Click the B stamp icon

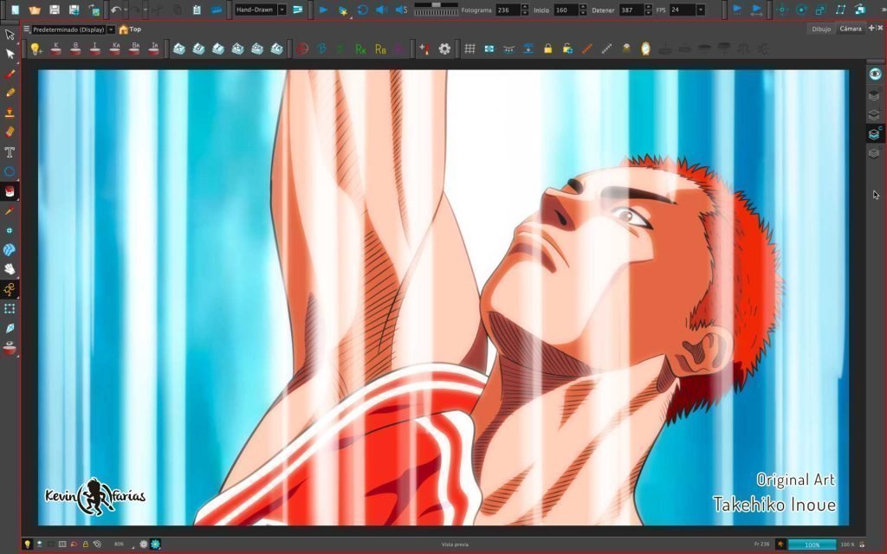click(75, 49)
